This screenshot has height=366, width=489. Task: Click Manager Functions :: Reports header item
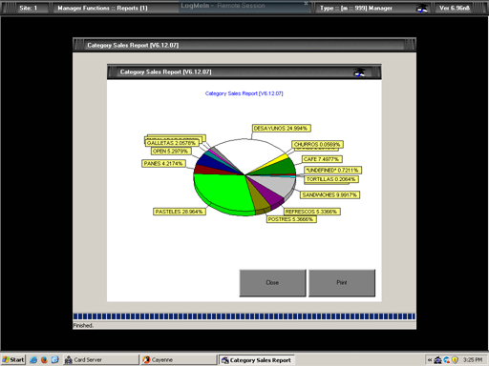click(102, 9)
